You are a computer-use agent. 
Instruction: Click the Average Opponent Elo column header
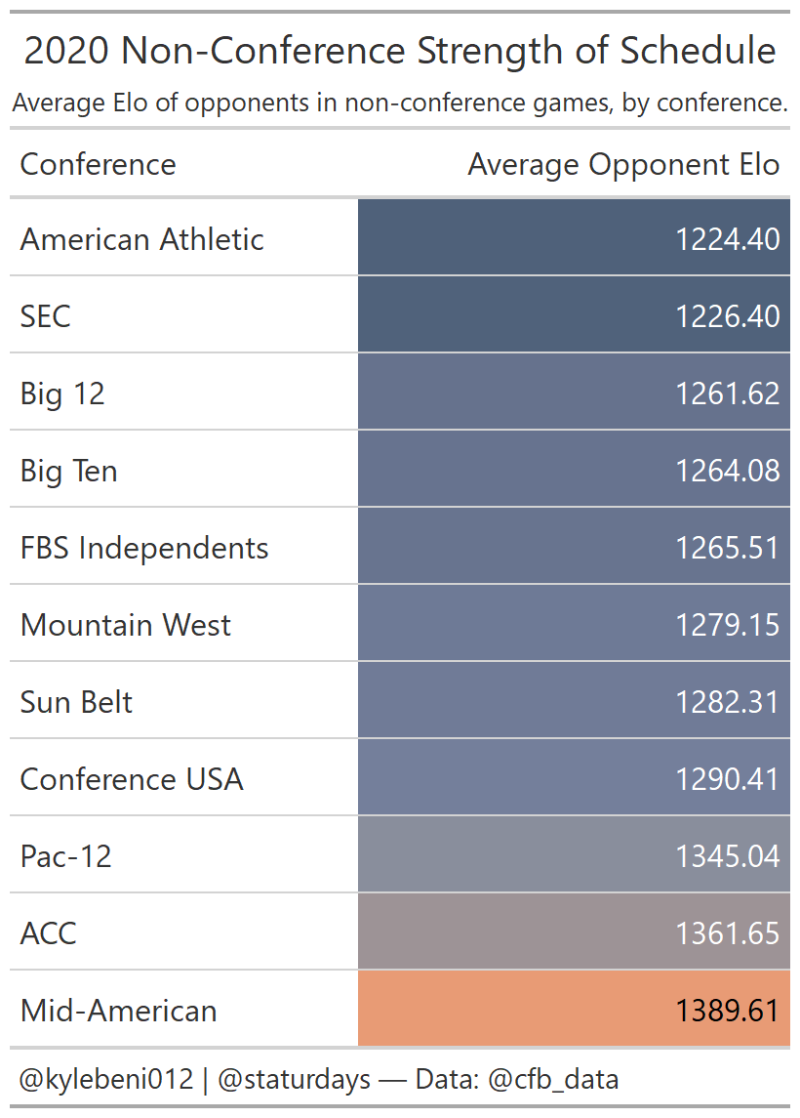click(623, 164)
